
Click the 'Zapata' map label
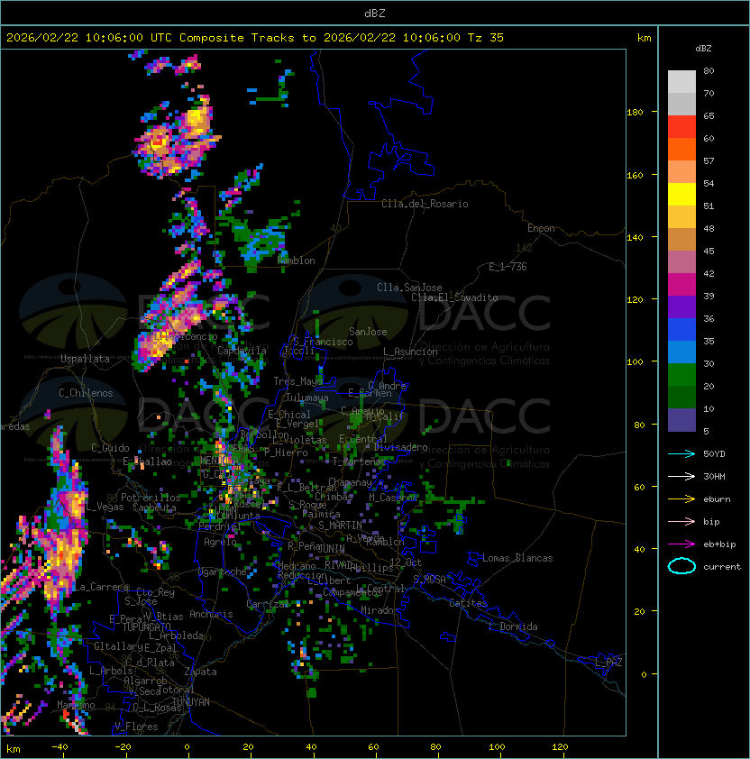coord(200,672)
